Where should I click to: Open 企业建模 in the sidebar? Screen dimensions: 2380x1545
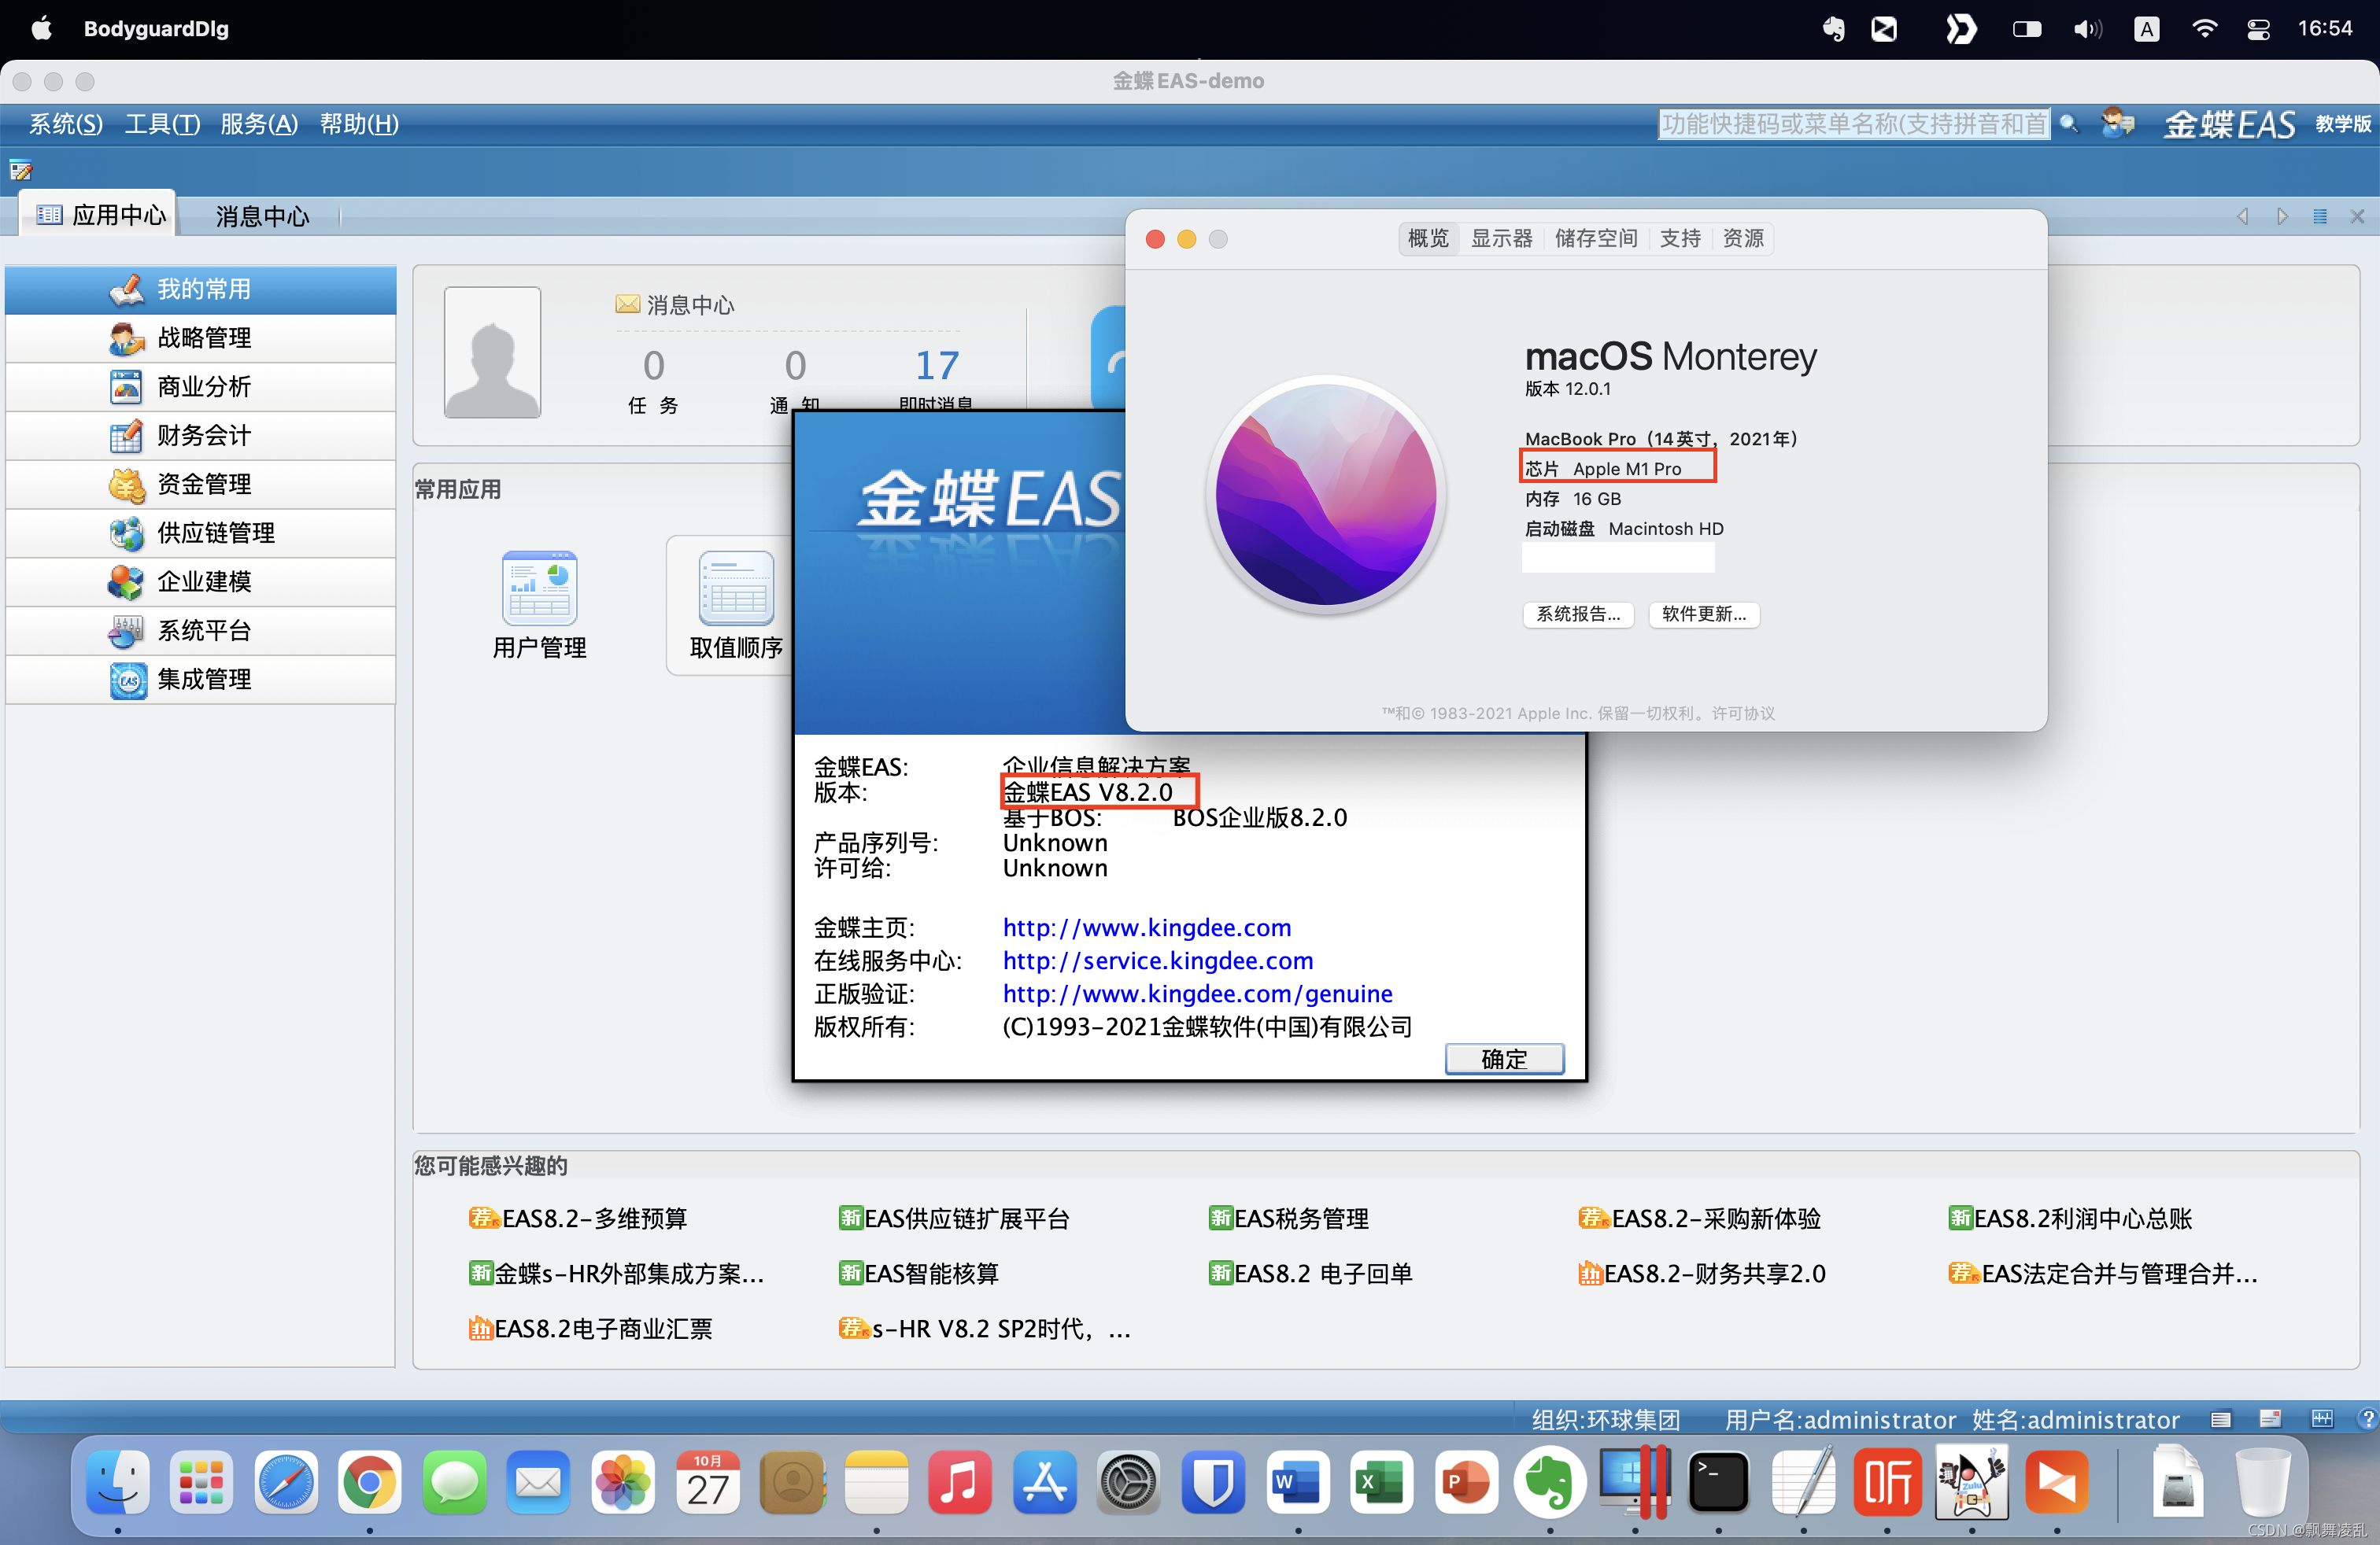click(200, 581)
